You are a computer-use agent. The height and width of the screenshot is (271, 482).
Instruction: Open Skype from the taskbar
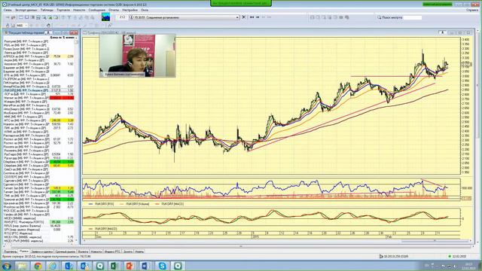tap(163, 266)
